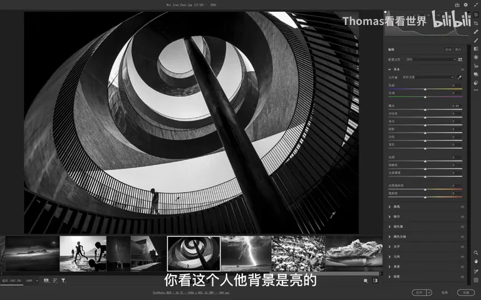Click the 黑白 black and white button
The image size is (481, 300).
[x=458, y=49]
